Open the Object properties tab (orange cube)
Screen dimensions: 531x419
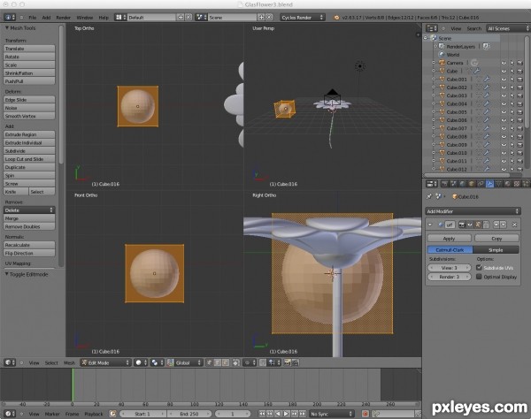(x=472, y=184)
